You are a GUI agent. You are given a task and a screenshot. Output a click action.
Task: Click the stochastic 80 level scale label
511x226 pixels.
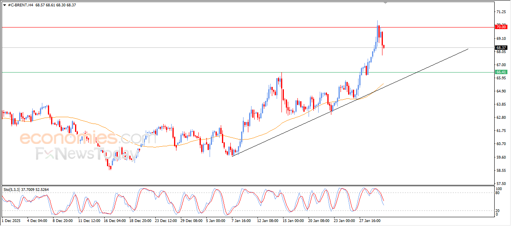coord(498,193)
